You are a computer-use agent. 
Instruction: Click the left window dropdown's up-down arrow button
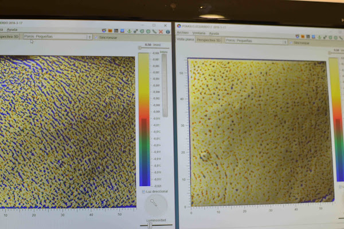pyautogui.click(x=89, y=37)
